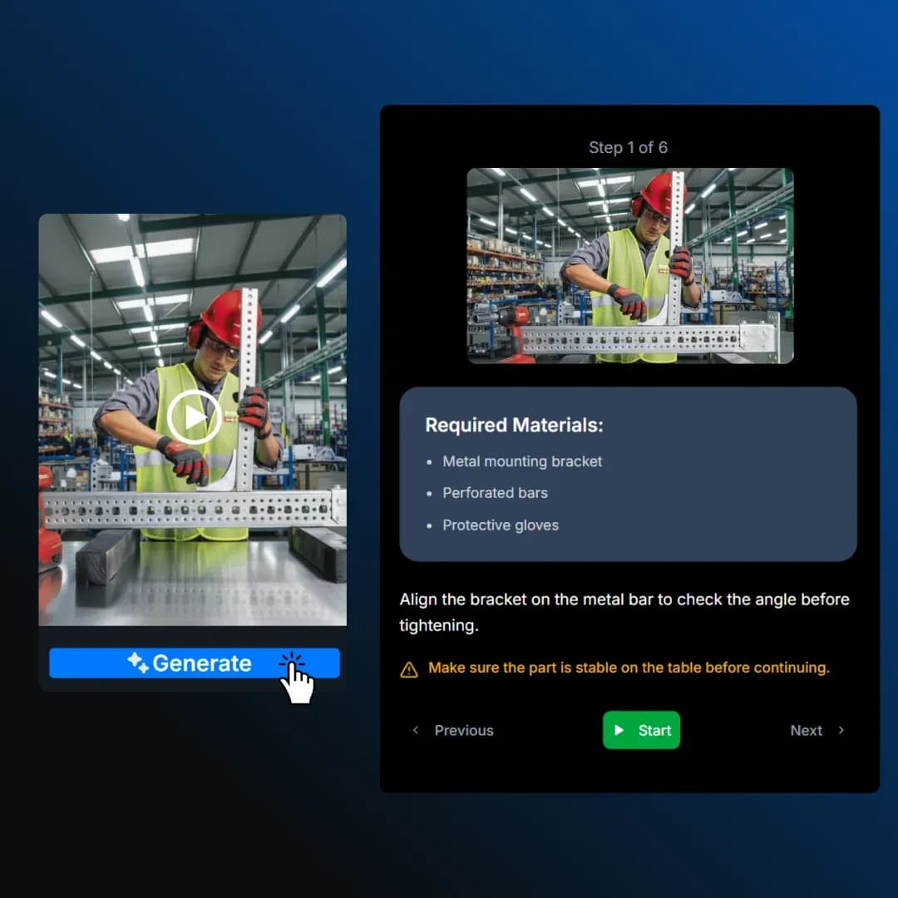
Task: Click the left chevron beside Previous
Action: click(416, 730)
